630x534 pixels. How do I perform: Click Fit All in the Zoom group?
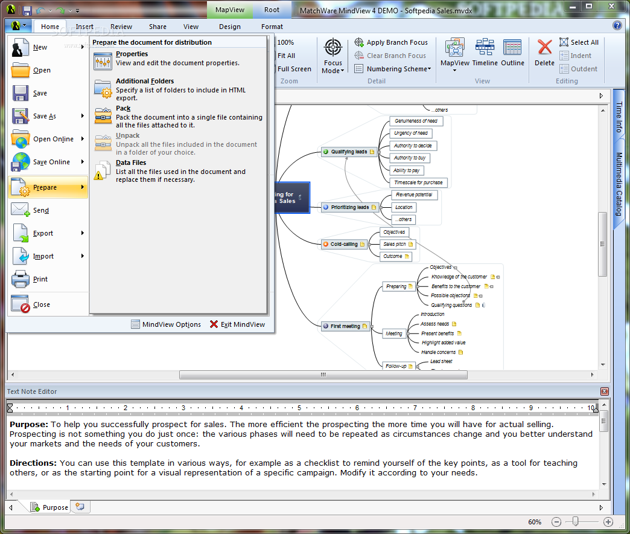(286, 56)
